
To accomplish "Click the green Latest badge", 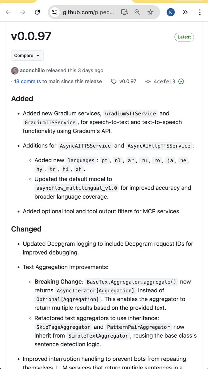I will (184, 37).
